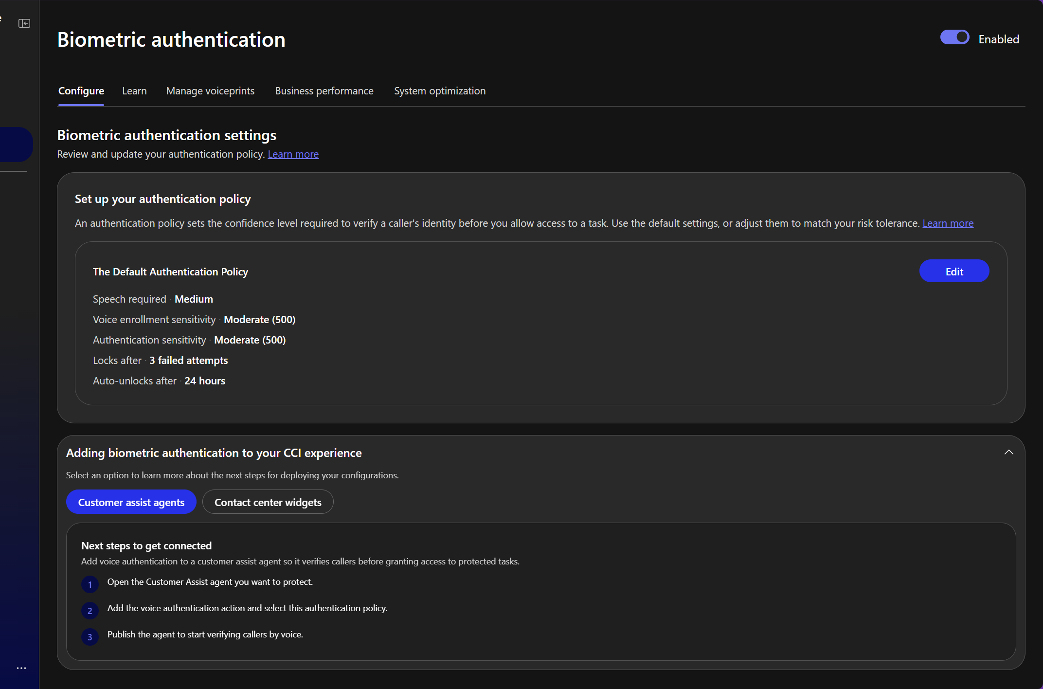Click The Default Authentication Policy title
1043x689 pixels.
pos(170,272)
